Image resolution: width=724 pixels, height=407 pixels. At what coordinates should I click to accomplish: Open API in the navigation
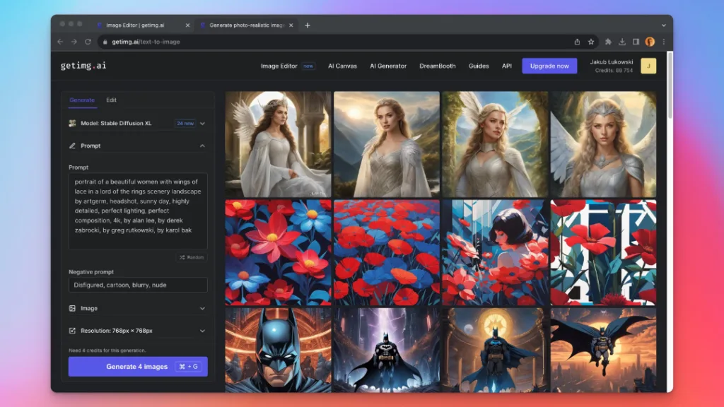click(x=506, y=66)
